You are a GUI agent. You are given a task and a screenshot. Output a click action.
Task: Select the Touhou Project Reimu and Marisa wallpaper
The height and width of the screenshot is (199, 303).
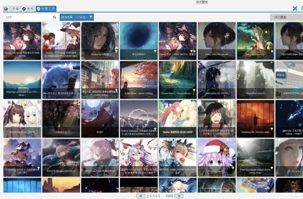61,41
